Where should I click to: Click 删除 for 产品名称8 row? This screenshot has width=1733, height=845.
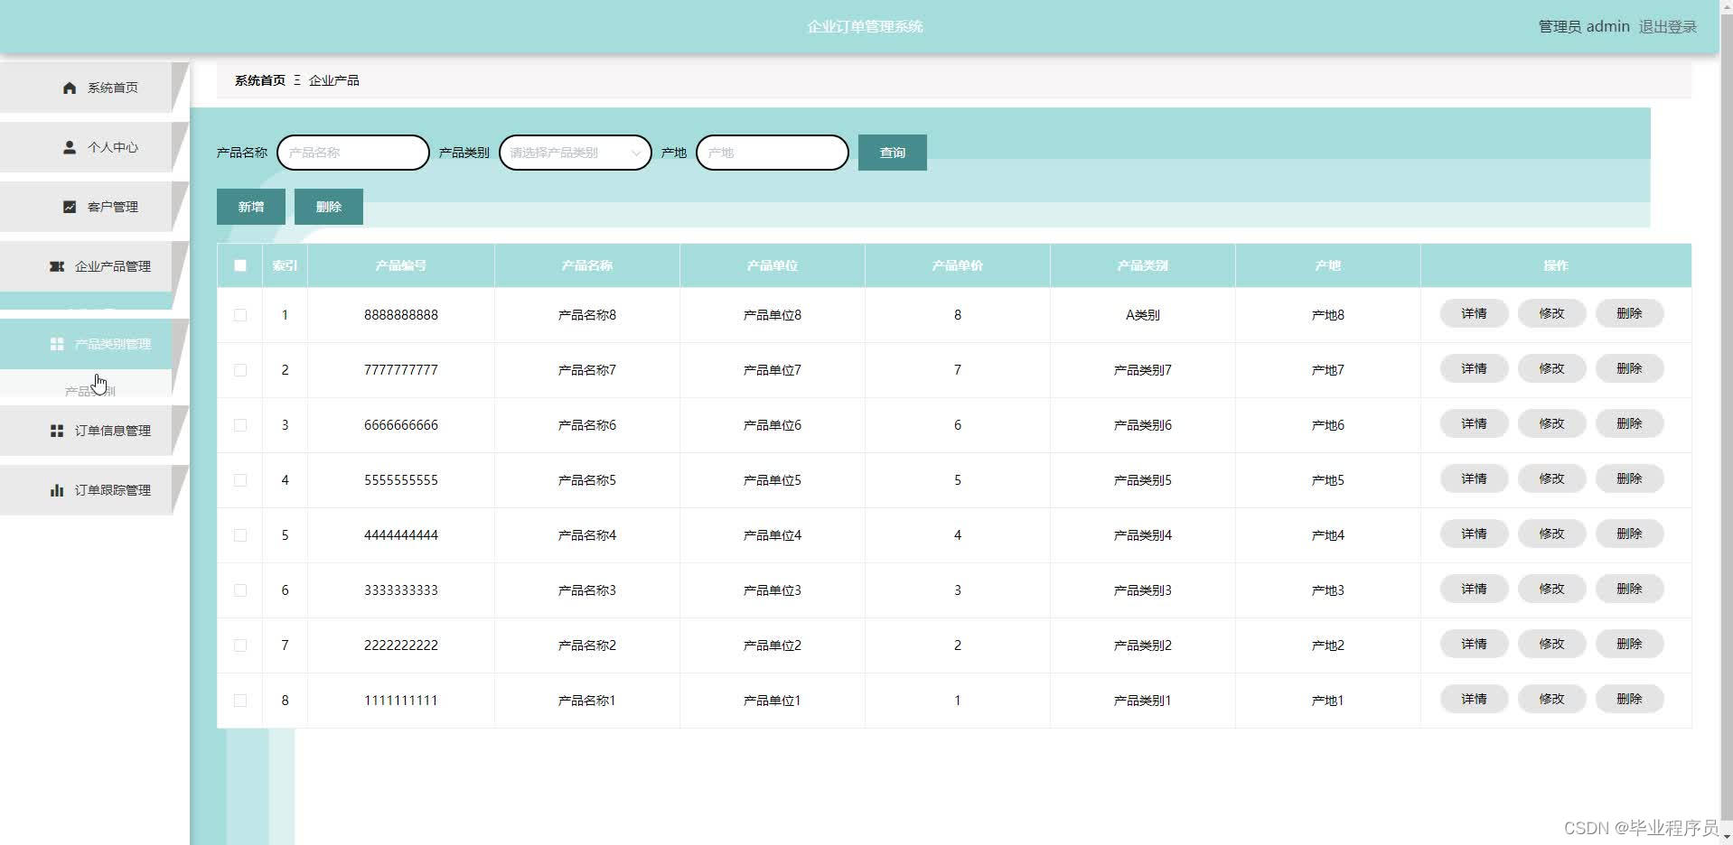(x=1629, y=313)
